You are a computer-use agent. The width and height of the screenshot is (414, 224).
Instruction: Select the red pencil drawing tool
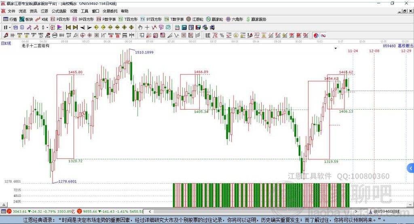pos(6,36)
